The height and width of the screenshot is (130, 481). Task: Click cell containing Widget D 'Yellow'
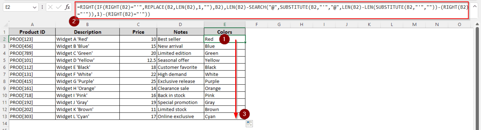87,60
